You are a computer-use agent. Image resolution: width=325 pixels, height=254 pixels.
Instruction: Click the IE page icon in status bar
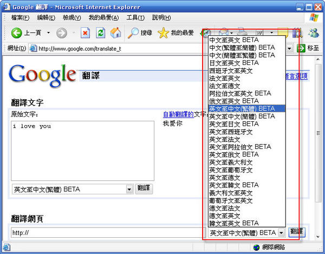pos(6,247)
